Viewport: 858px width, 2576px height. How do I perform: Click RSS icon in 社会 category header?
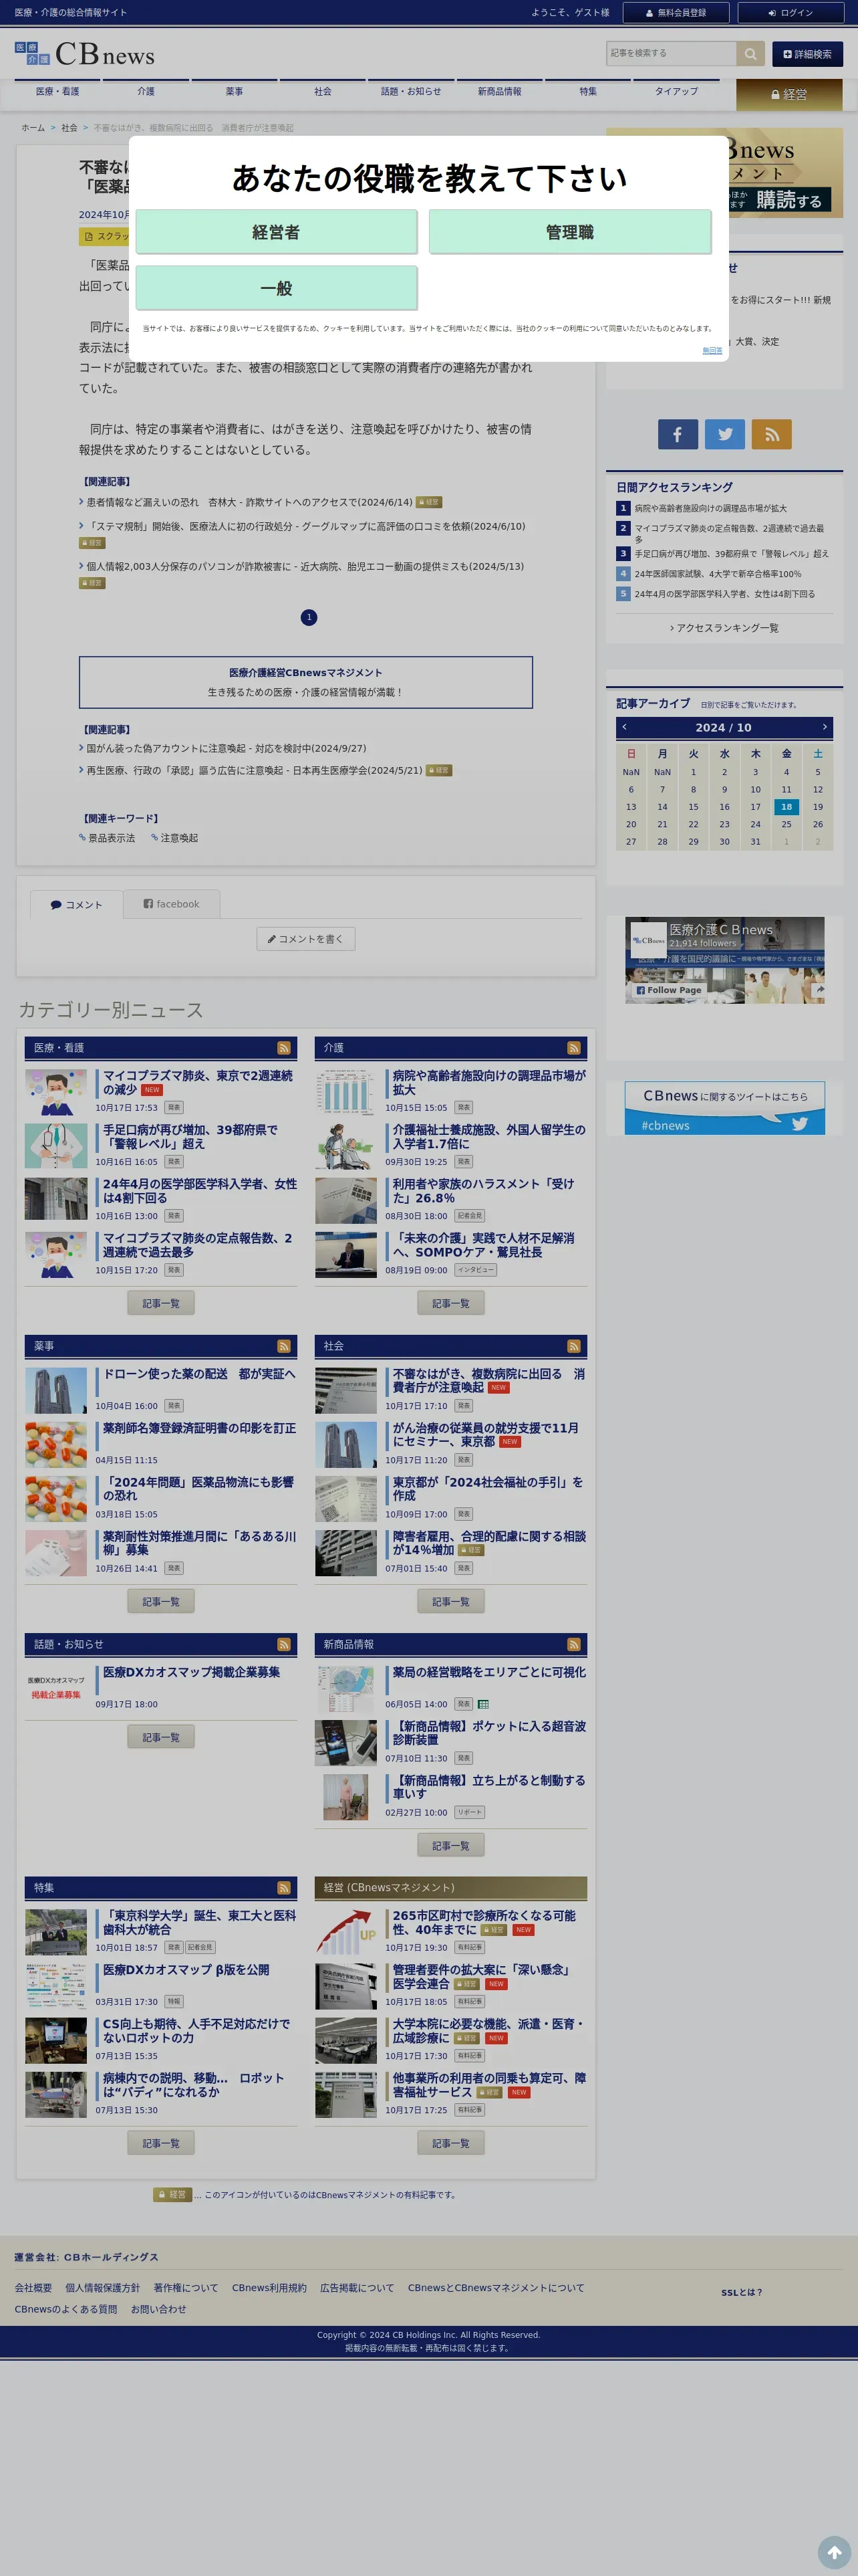coord(573,1346)
